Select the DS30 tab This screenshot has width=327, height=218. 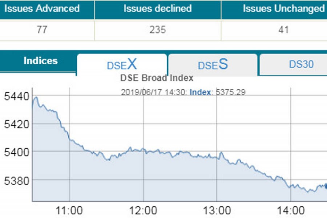click(301, 64)
